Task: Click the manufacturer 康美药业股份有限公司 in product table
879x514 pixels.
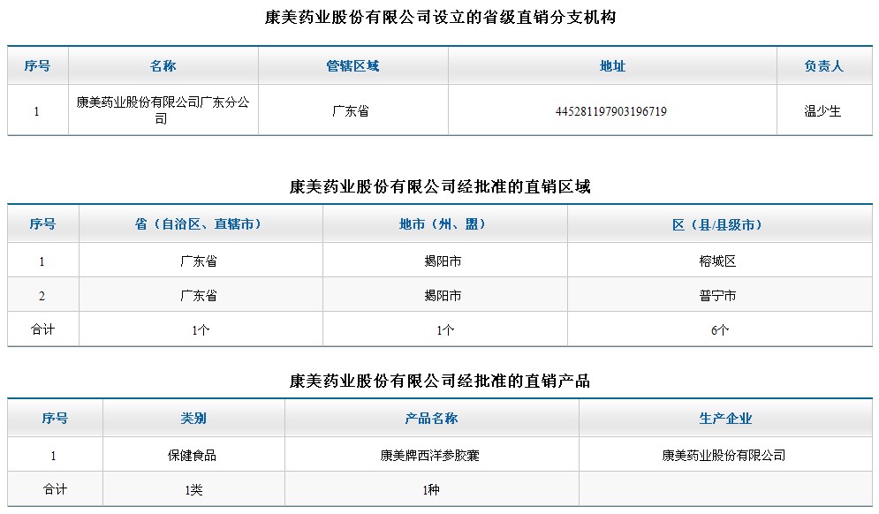Action: [x=726, y=453]
